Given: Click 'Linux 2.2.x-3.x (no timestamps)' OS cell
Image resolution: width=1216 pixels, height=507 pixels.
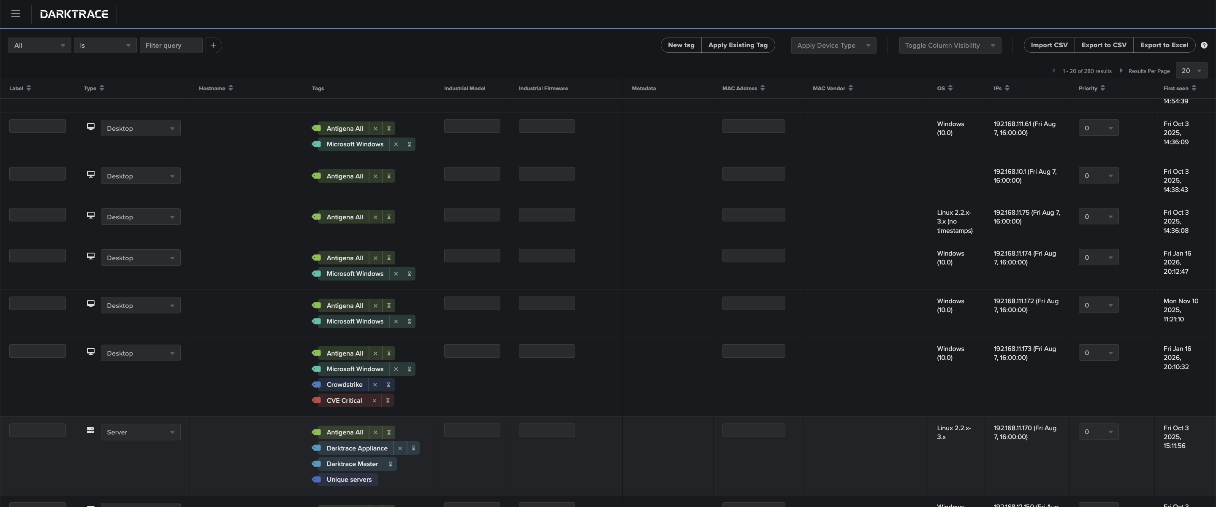Looking at the screenshot, I should 955,222.
